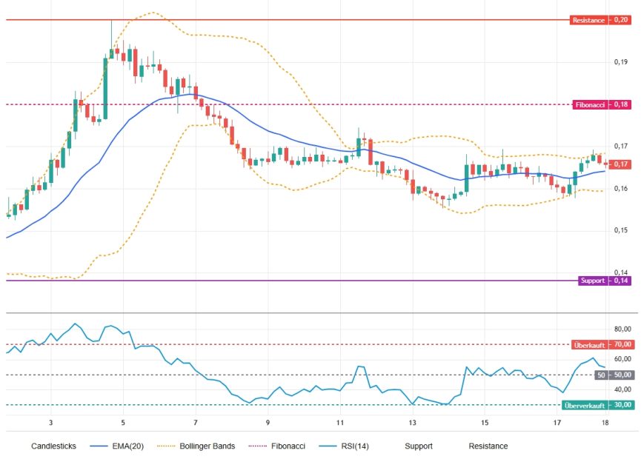Screen dimensions: 641x459
Task: Click the red Resistance 0,20 price tag
Action: point(600,20)
